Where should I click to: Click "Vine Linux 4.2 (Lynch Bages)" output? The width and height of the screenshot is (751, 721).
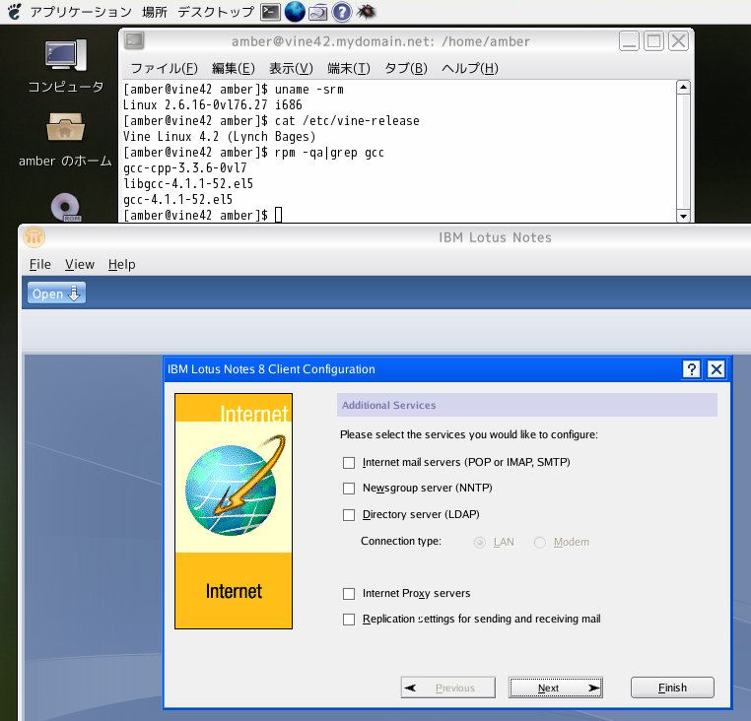(x=220, y=137)
